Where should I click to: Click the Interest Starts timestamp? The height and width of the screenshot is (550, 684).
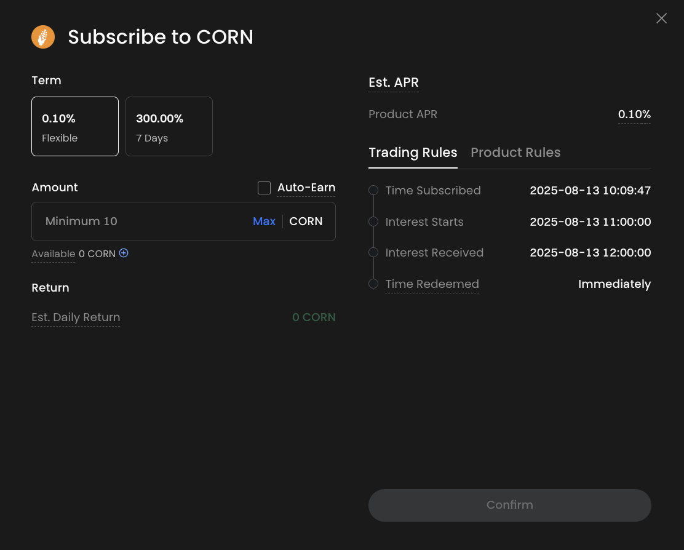click(591, 222)
